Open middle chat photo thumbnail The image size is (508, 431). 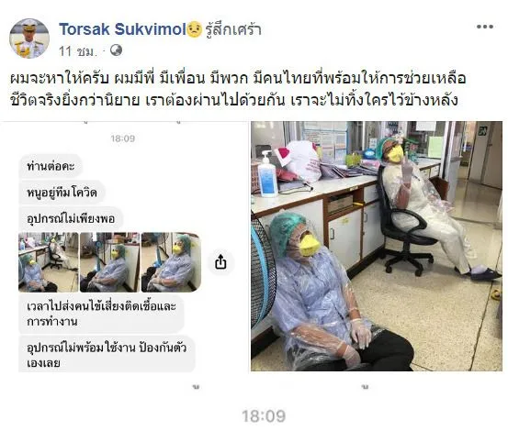point(109,262)
